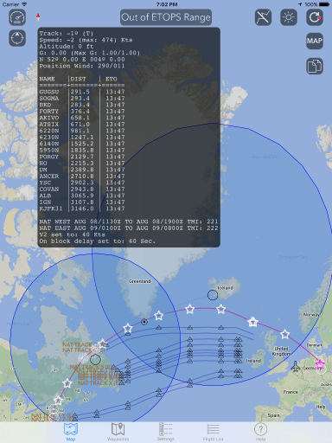Viewport: 332px width, 443px height.
Task: Tap the compass heading icon
Action: (x=17, y=38)
